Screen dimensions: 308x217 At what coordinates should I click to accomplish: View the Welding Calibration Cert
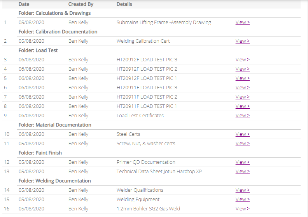coord(242,41)
